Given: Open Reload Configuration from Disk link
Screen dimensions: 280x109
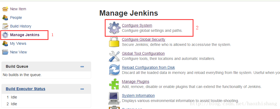Looking at the screenshot, I should (x=148, y=67).
